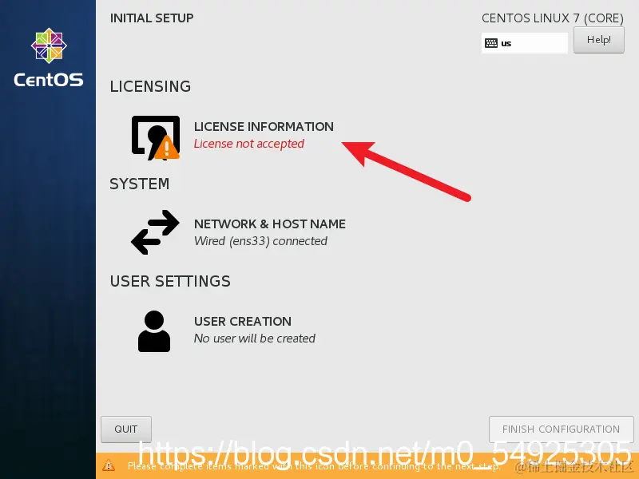Click the warning icon in the orange bar
639x479 pixels.
tap(109, 465)
